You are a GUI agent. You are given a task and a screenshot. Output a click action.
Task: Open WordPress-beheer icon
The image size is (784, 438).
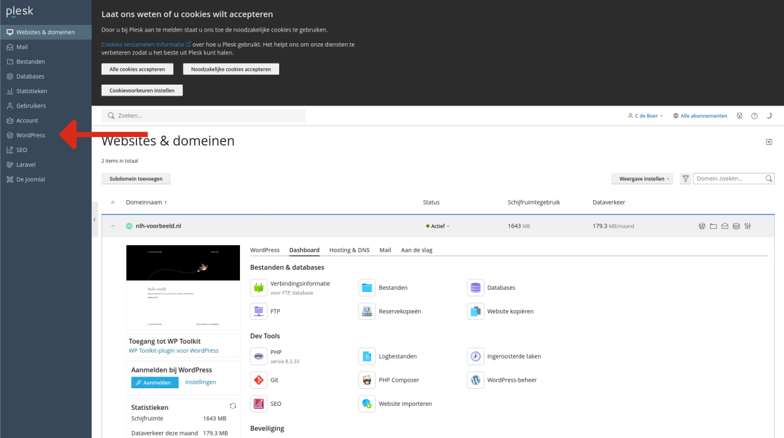pos(475,380)
